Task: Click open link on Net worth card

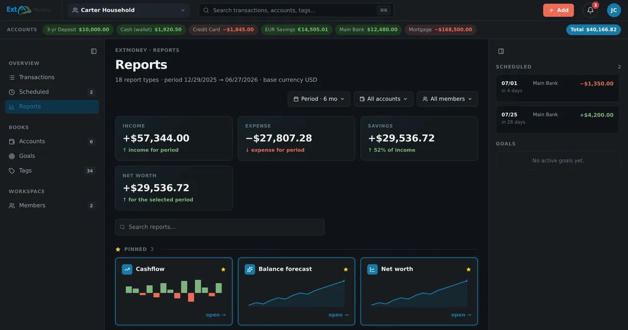Action: pos(461,315)
